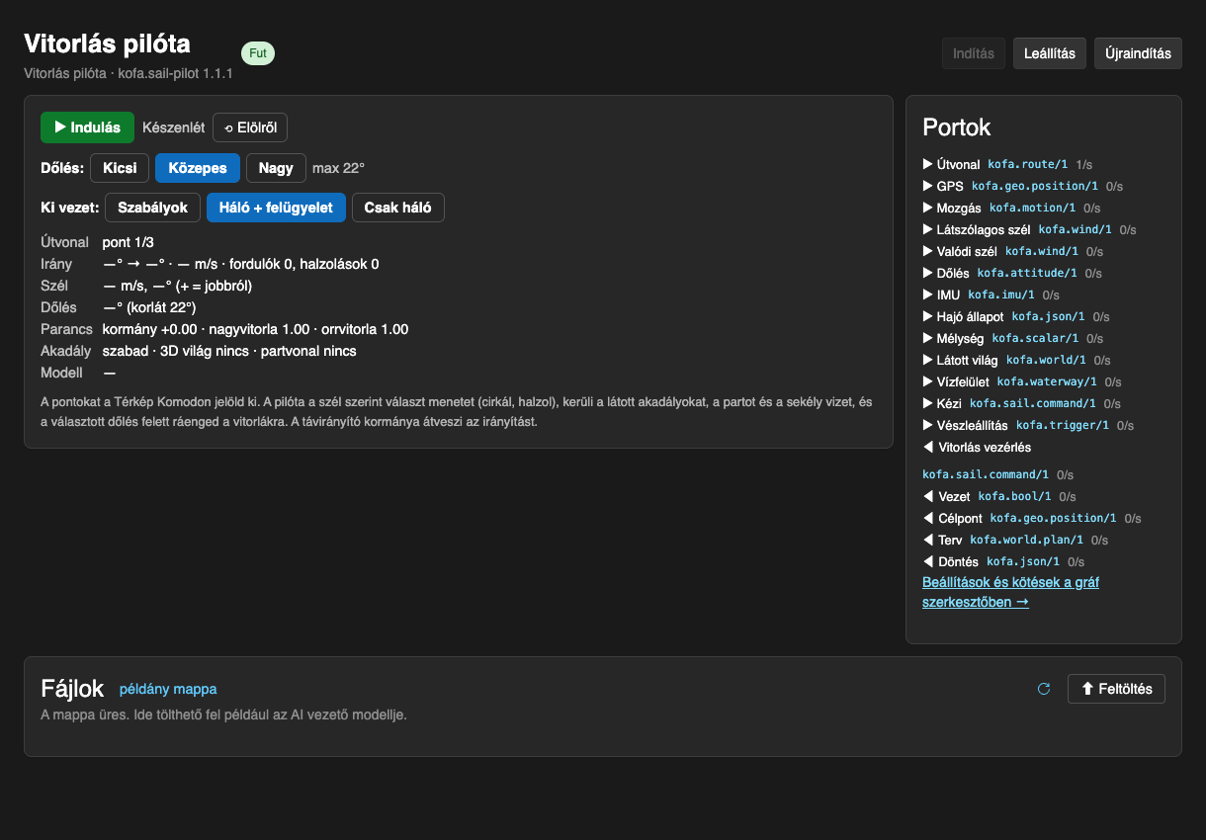
Task: Click the Dőlés port in the Portok list
Action: [x=1012, y=273]
